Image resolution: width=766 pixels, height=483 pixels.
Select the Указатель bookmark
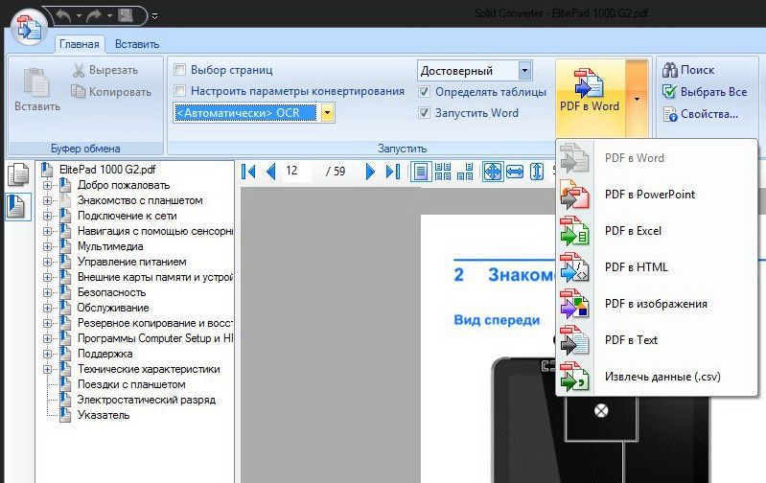104,415
